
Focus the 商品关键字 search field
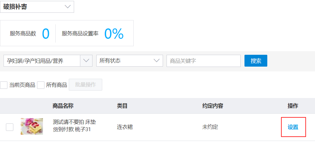(203, 61)
